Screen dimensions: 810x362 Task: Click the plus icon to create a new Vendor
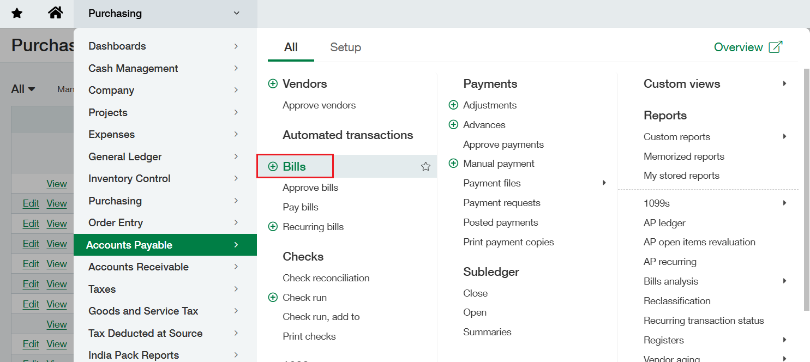point(273,83)
